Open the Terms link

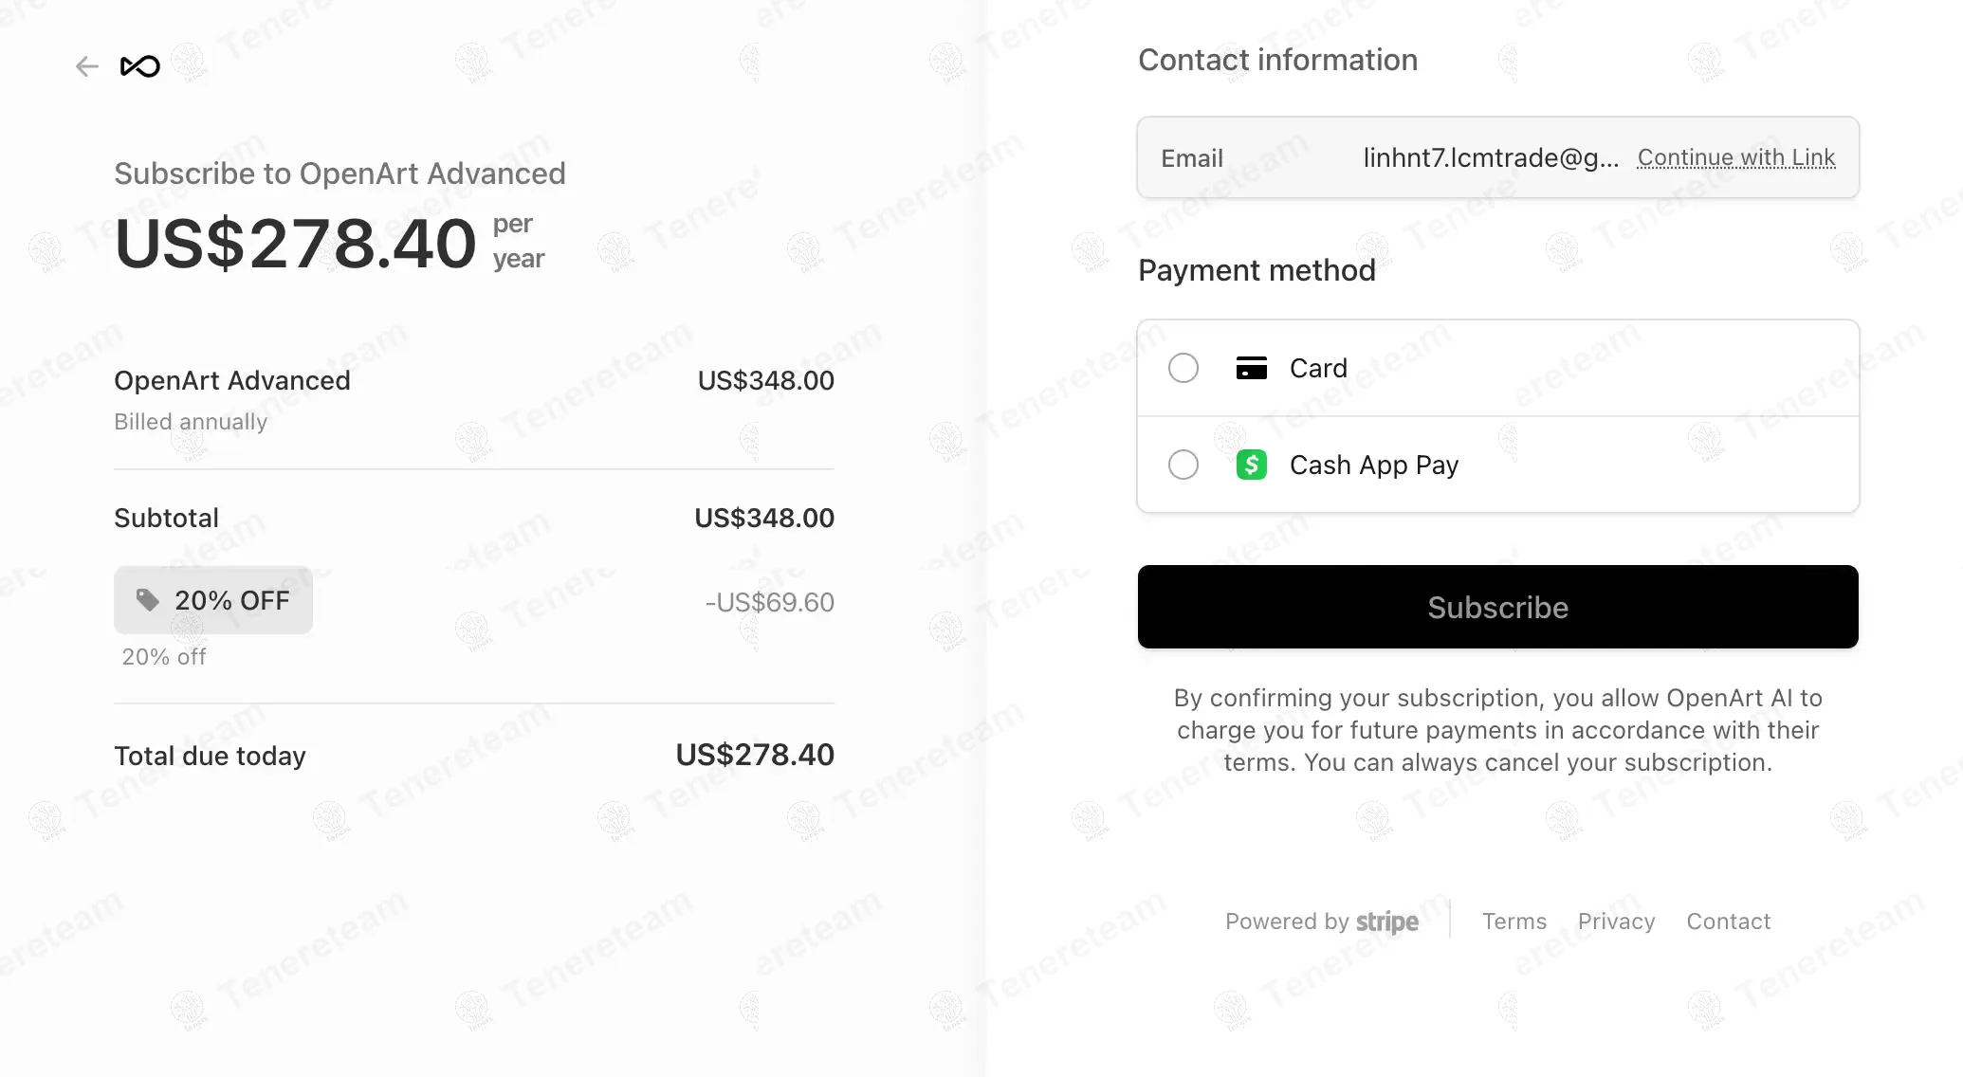pos(1514,922)
